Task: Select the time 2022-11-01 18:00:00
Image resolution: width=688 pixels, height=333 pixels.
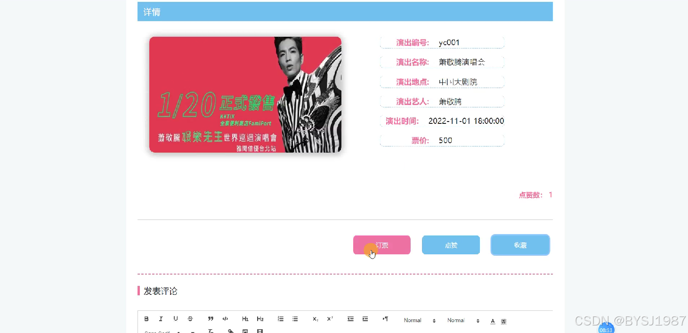Action: (x=466, y=121)
